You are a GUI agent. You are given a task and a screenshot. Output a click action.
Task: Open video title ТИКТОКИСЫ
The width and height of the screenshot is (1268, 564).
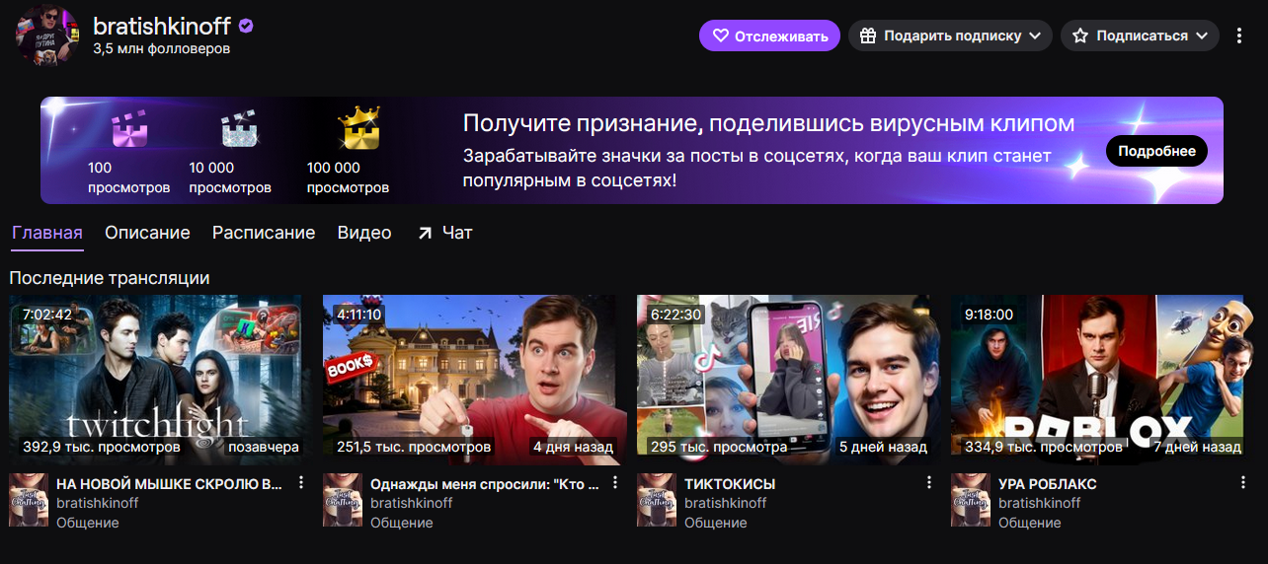tap(730, 484)
